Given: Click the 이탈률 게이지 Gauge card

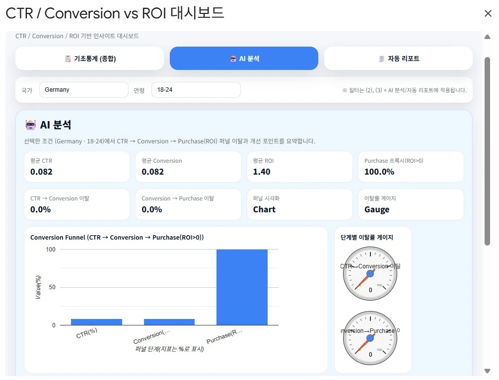Looking at the screenshot, I should point(411,204).
